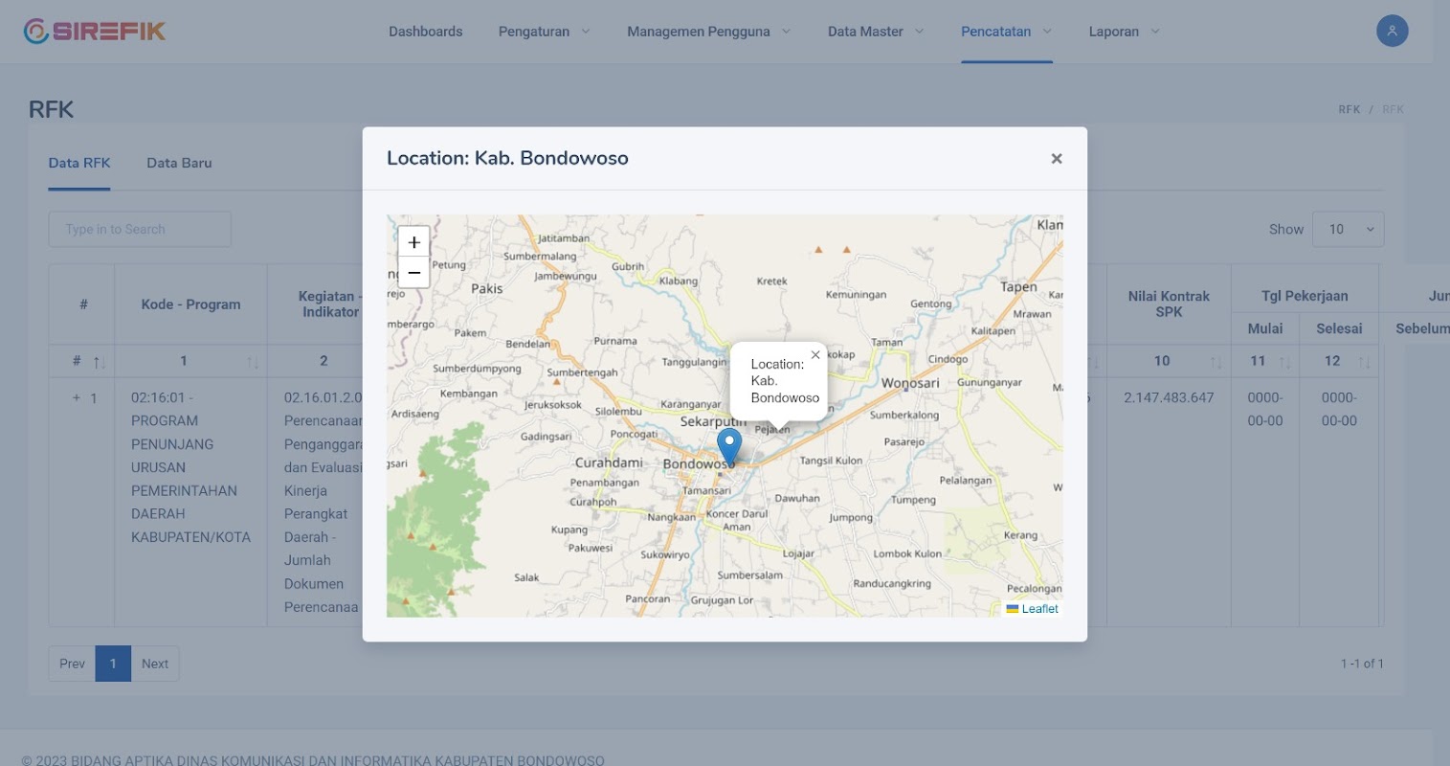Viewport: 1450px width, 766px height.
Task: Click the Selesai sub-column header
Action: click(x=1339, y=328)
